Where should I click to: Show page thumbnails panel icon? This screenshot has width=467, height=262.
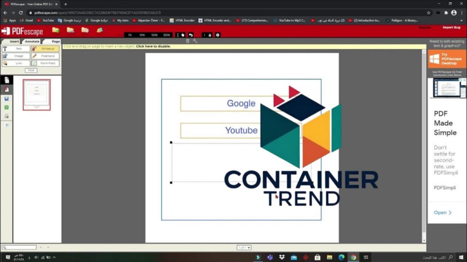pos(6,80)
